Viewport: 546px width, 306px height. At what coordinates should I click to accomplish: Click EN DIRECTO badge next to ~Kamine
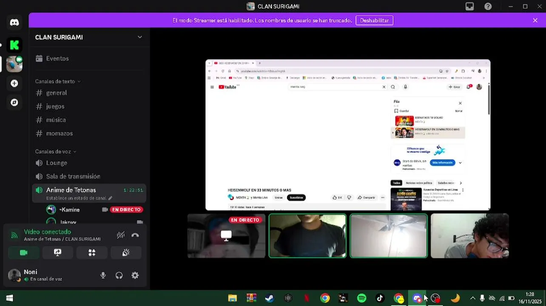click(x=126, y=210)
